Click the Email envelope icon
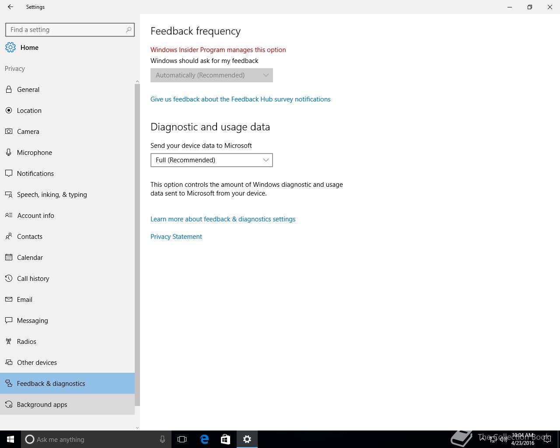The width and height of the screenshot is (560, 448). (x=9, y=299)
